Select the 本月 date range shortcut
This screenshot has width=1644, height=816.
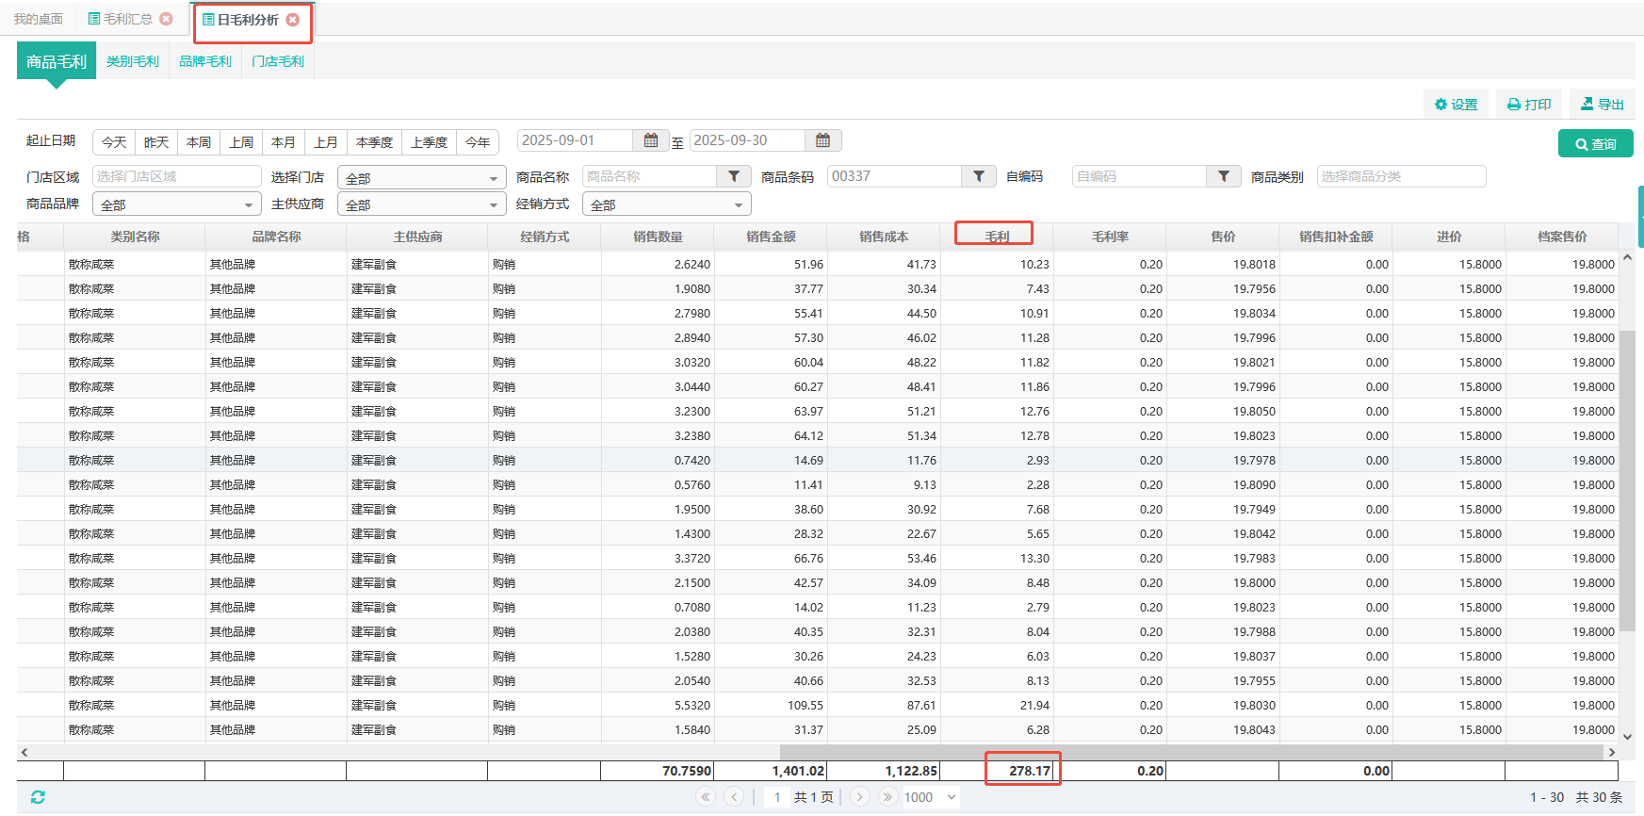(284, 142)
